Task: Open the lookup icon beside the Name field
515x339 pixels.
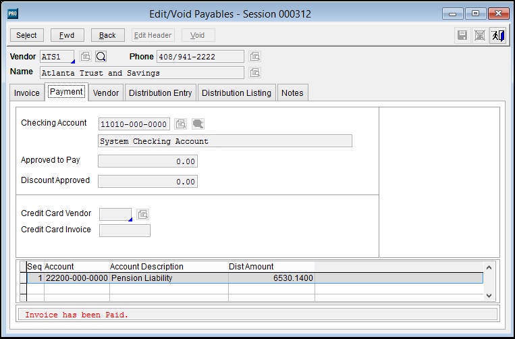Action: point(255,72)
